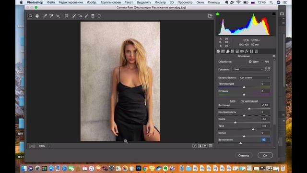This screenshot has height=173, width=307.
Task: Browse profiles with the grid icon
Action: tap(268, 69)
